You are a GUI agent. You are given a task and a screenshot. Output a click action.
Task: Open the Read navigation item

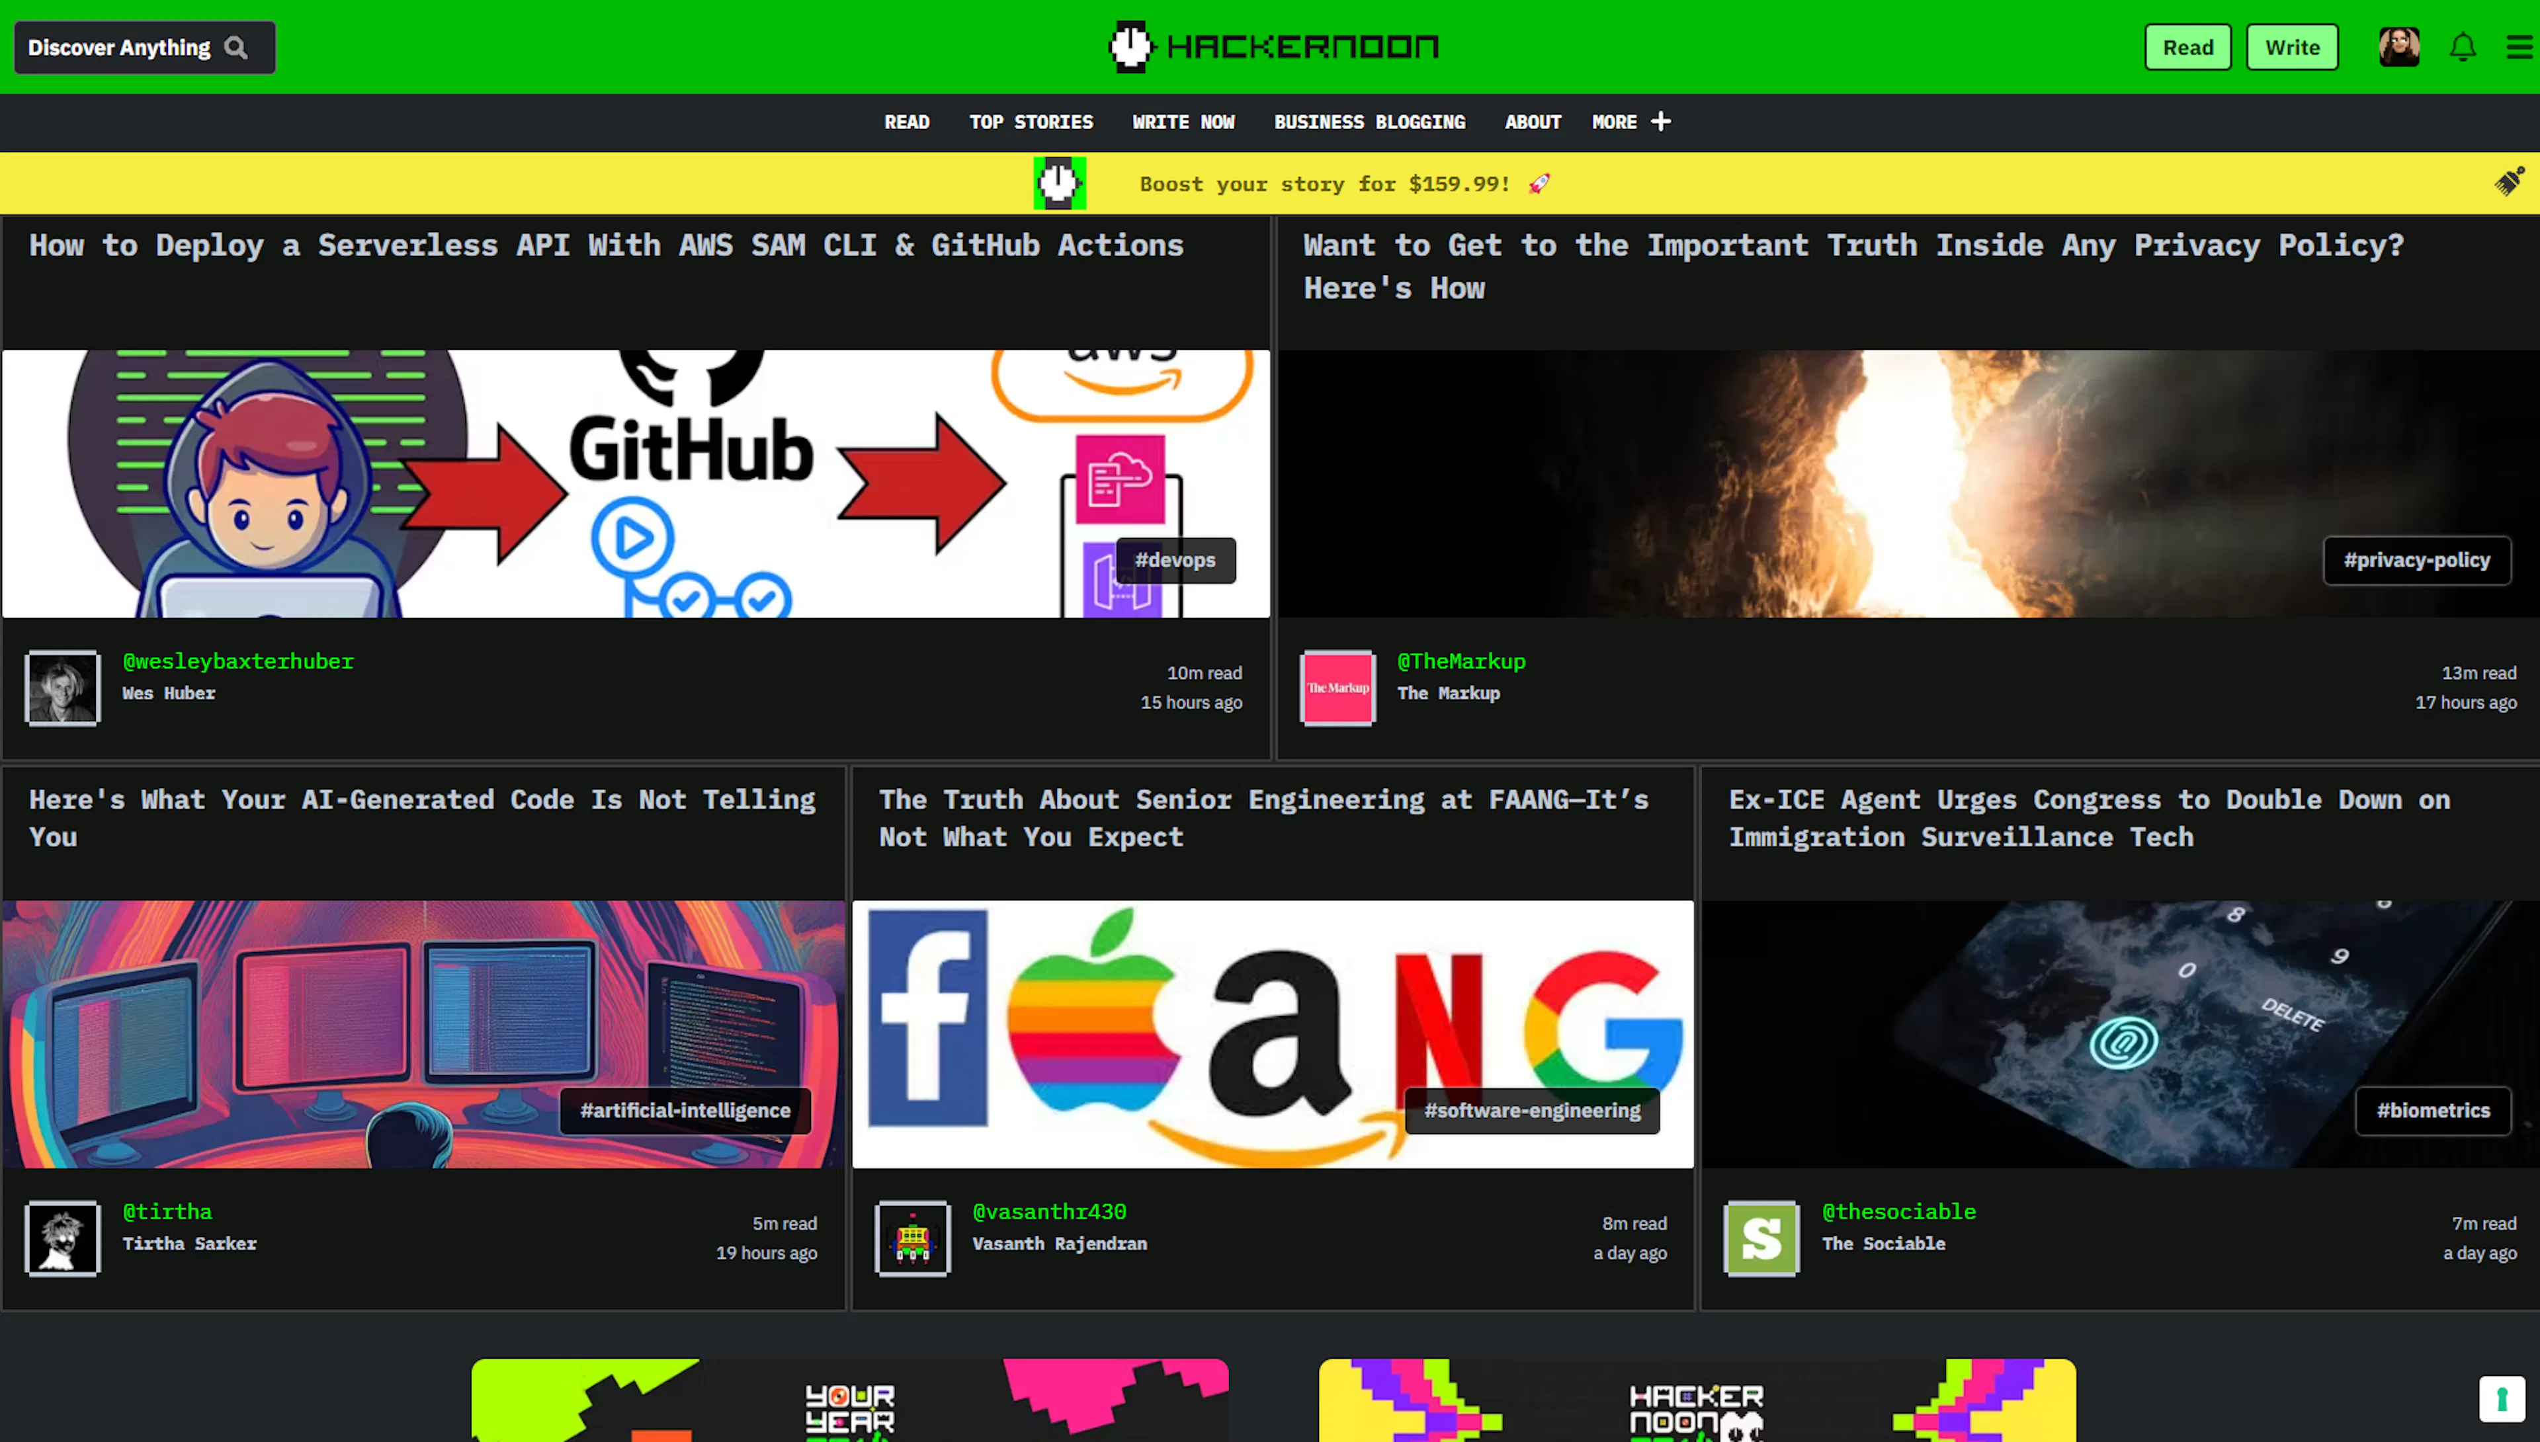click(906, 122)
